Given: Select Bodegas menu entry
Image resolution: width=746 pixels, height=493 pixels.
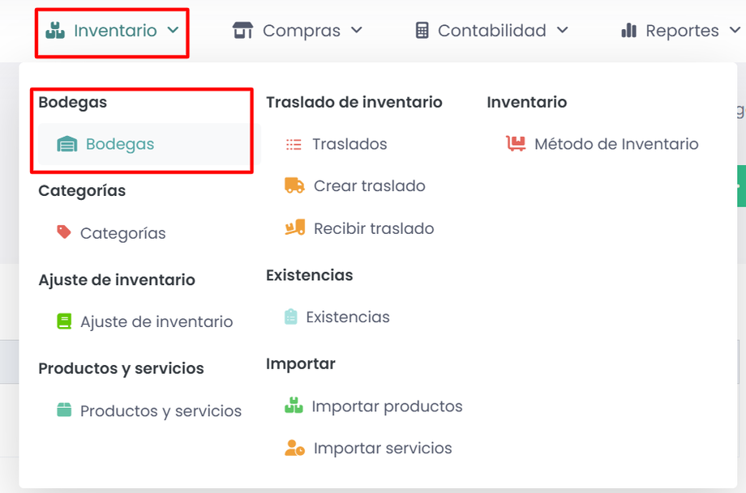Looking at the screenshot, I should click(120, 145).
